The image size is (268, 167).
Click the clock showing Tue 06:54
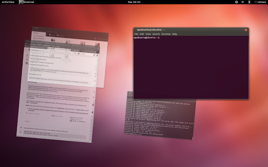[x=134, y=2]
